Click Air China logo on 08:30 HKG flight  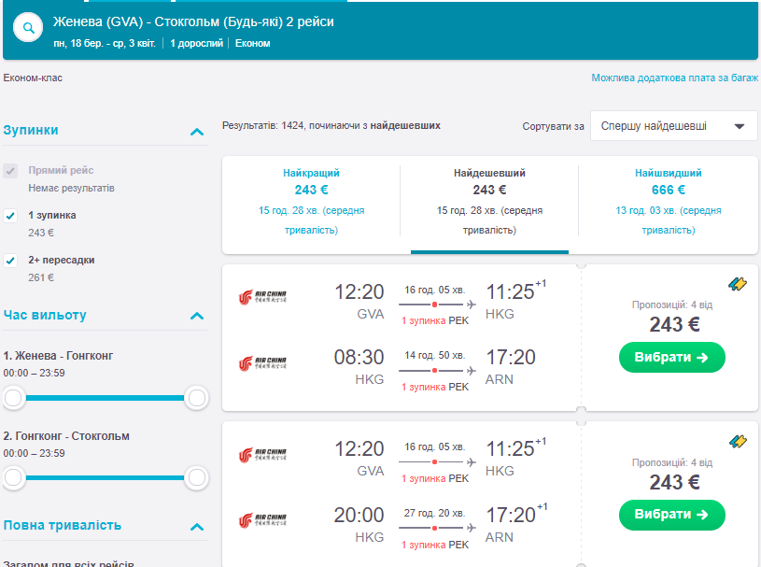pos(262,363)
